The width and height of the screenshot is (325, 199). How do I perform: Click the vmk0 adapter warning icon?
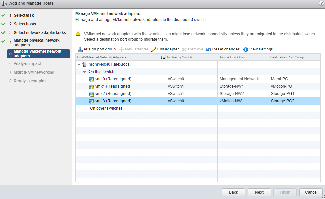[91, 79]
